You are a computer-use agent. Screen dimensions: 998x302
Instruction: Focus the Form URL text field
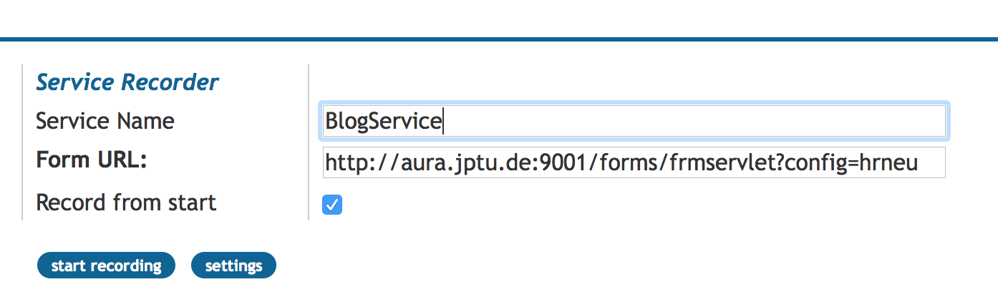pos(634,163)
